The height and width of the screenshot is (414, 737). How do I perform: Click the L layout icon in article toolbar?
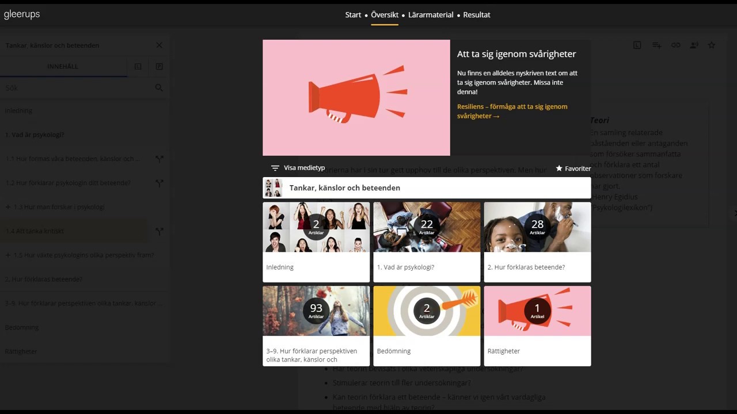click(637, 45)
